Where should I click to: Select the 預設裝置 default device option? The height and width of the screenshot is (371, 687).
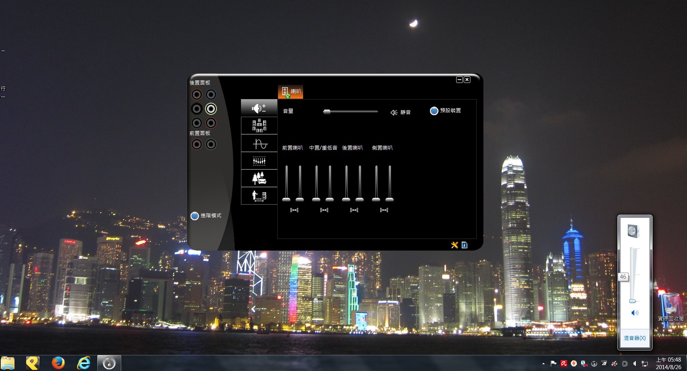click(x=445, y=111)
